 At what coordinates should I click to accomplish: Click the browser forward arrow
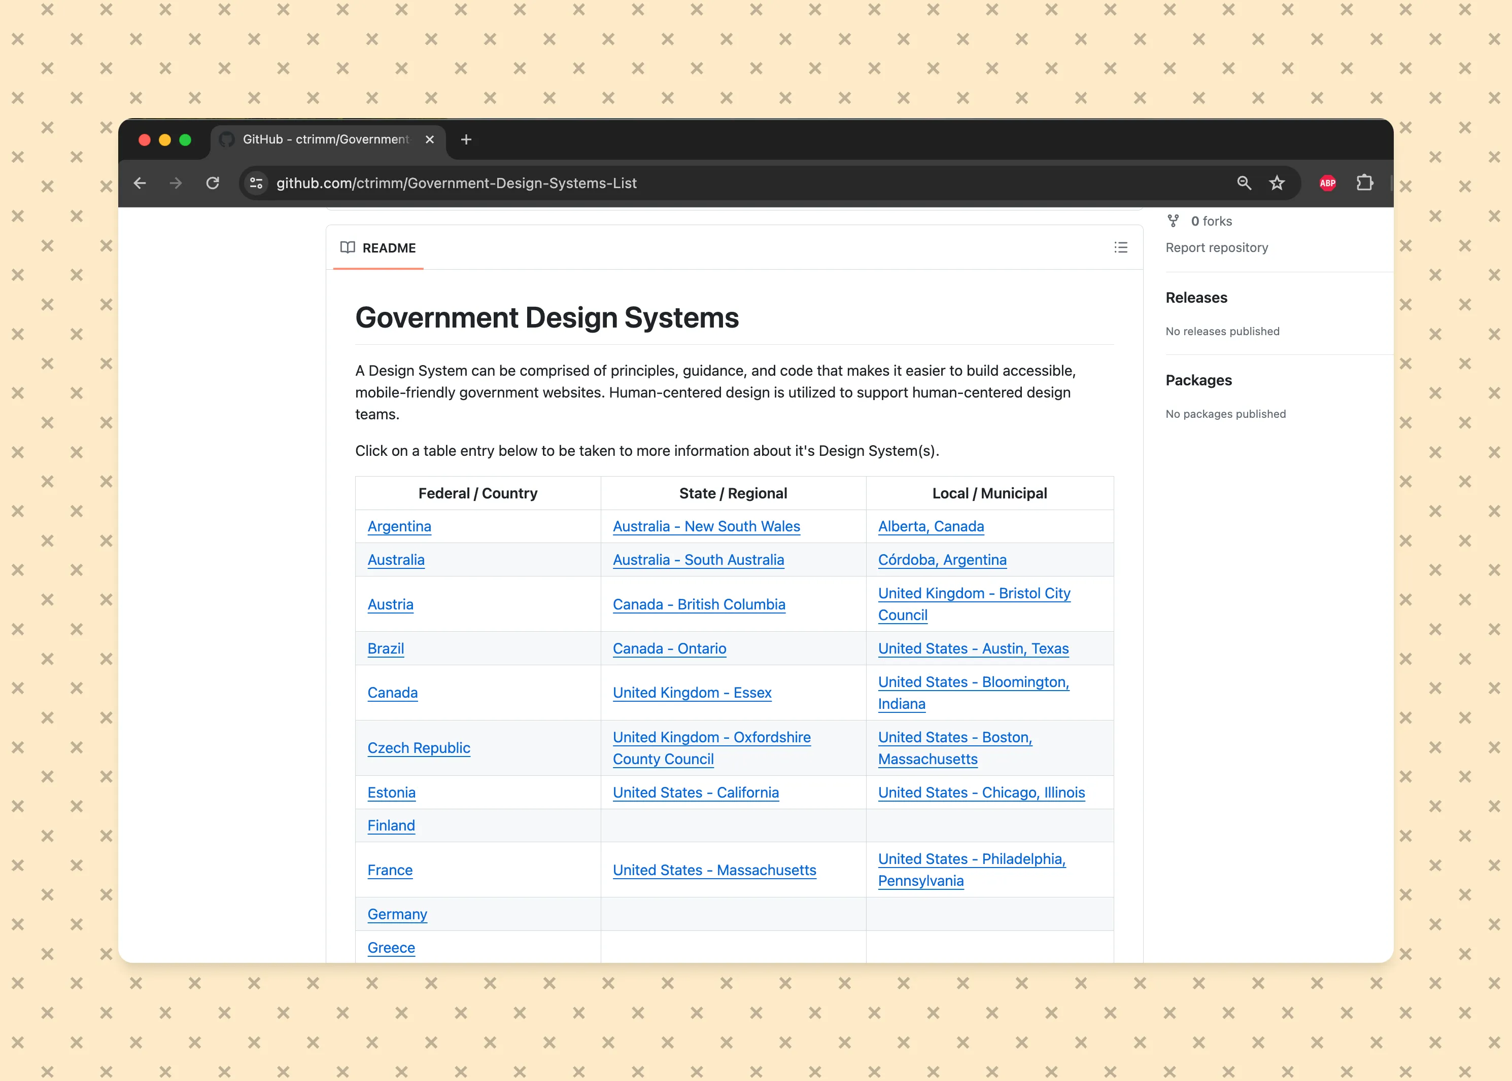(x=176, y=183)
